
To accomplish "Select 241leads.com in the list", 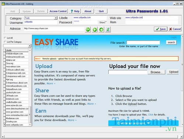I will point(17,96).
